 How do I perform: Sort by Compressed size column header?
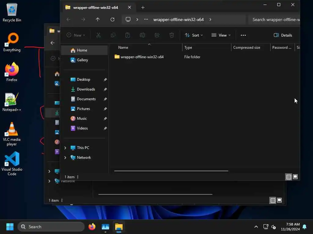tap(251, 47)
